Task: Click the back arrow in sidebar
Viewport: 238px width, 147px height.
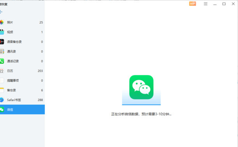Action: [1, 12]
